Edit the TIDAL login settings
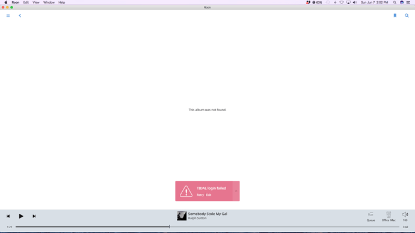Screen dimensions: 415x233 (x=209, y=195)
